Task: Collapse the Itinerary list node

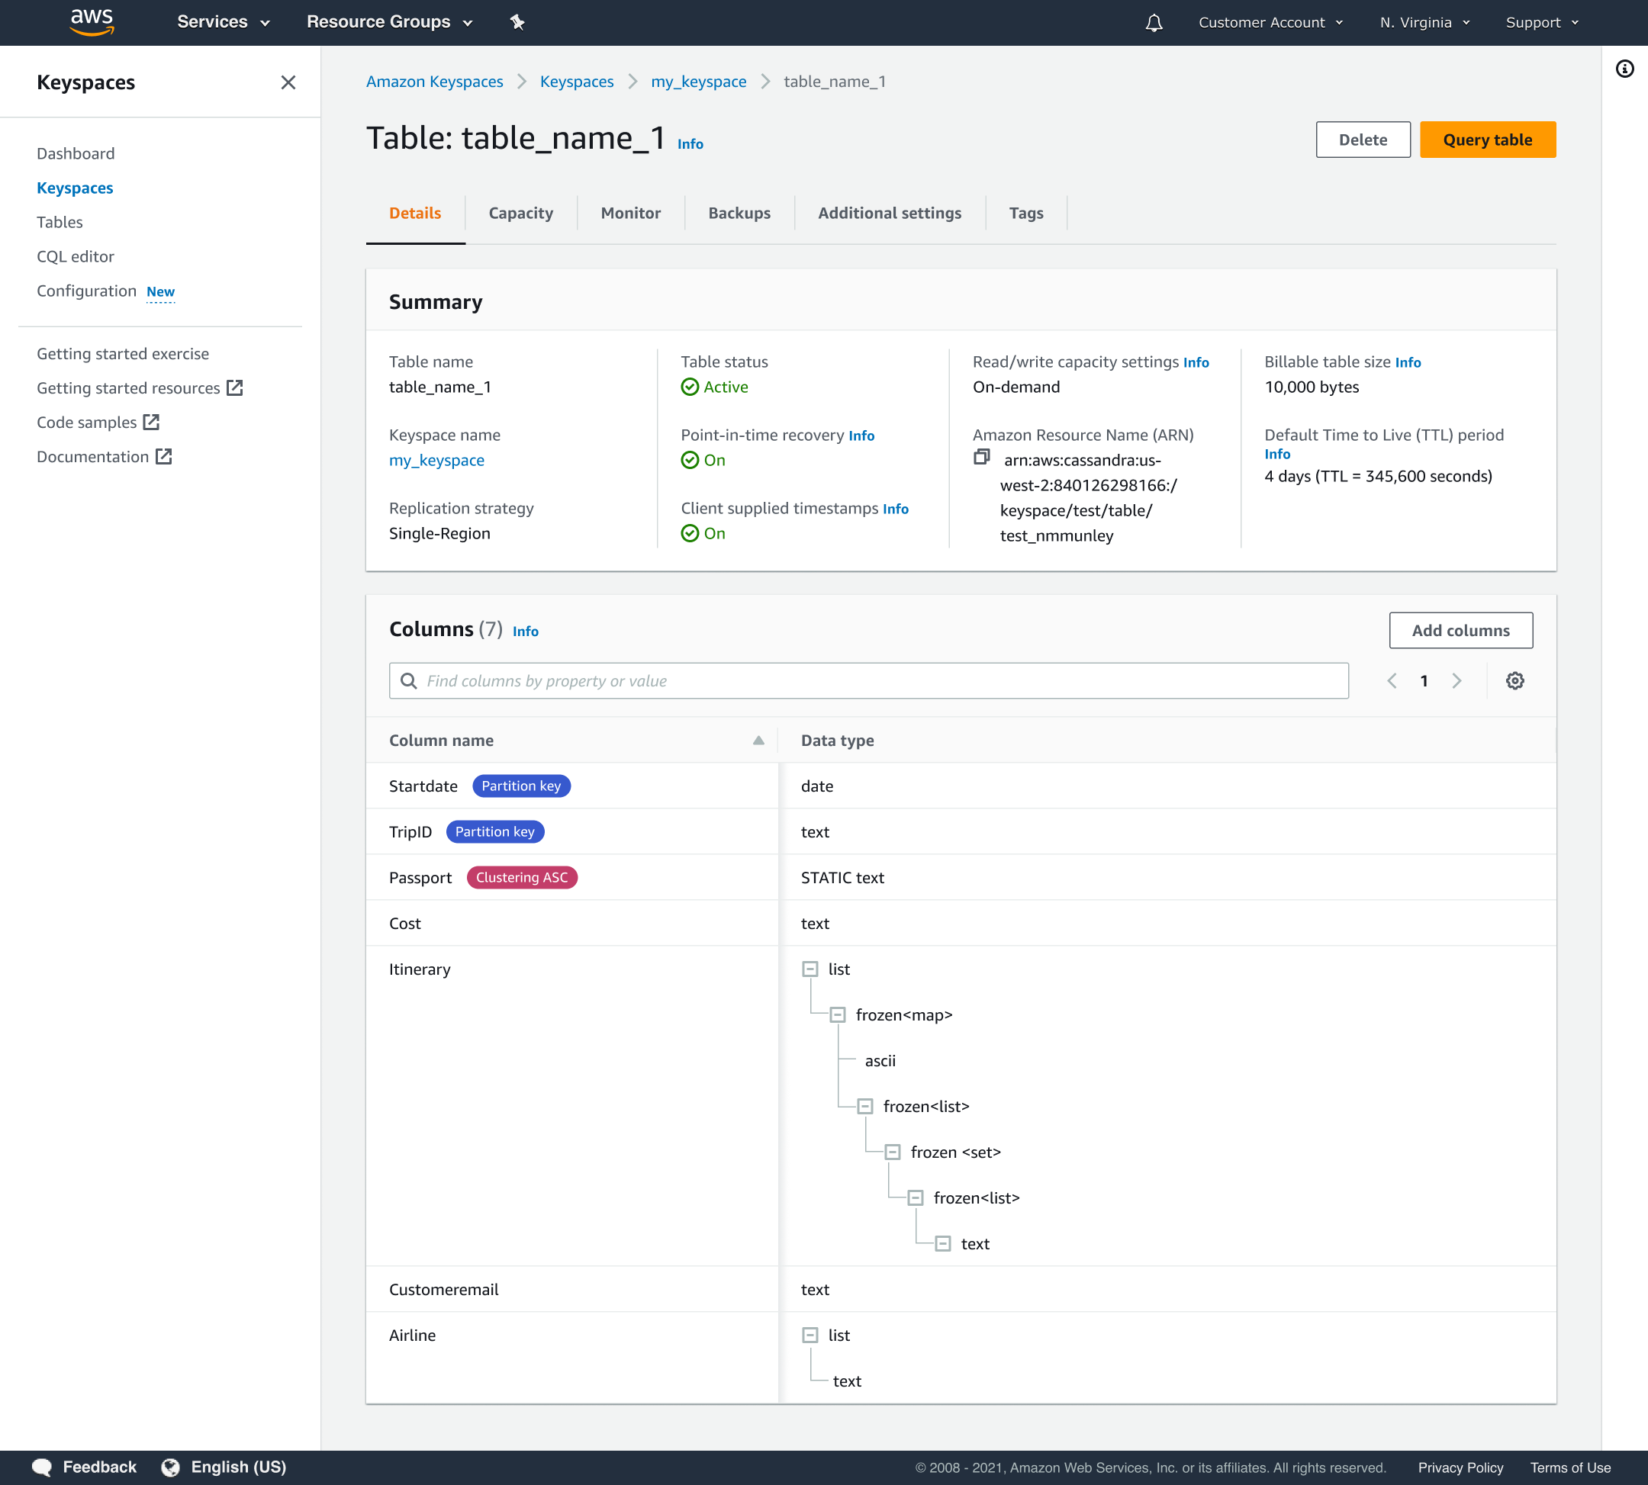Action: (810, 969)
